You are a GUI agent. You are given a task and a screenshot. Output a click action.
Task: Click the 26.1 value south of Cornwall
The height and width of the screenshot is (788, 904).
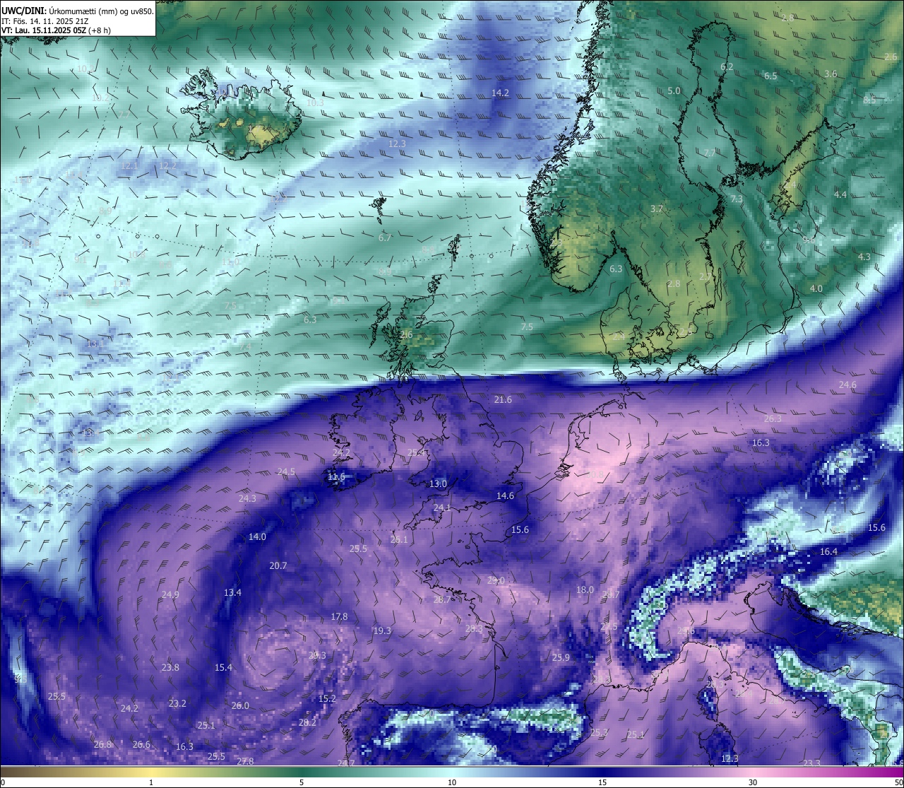(x=399, y=539)
